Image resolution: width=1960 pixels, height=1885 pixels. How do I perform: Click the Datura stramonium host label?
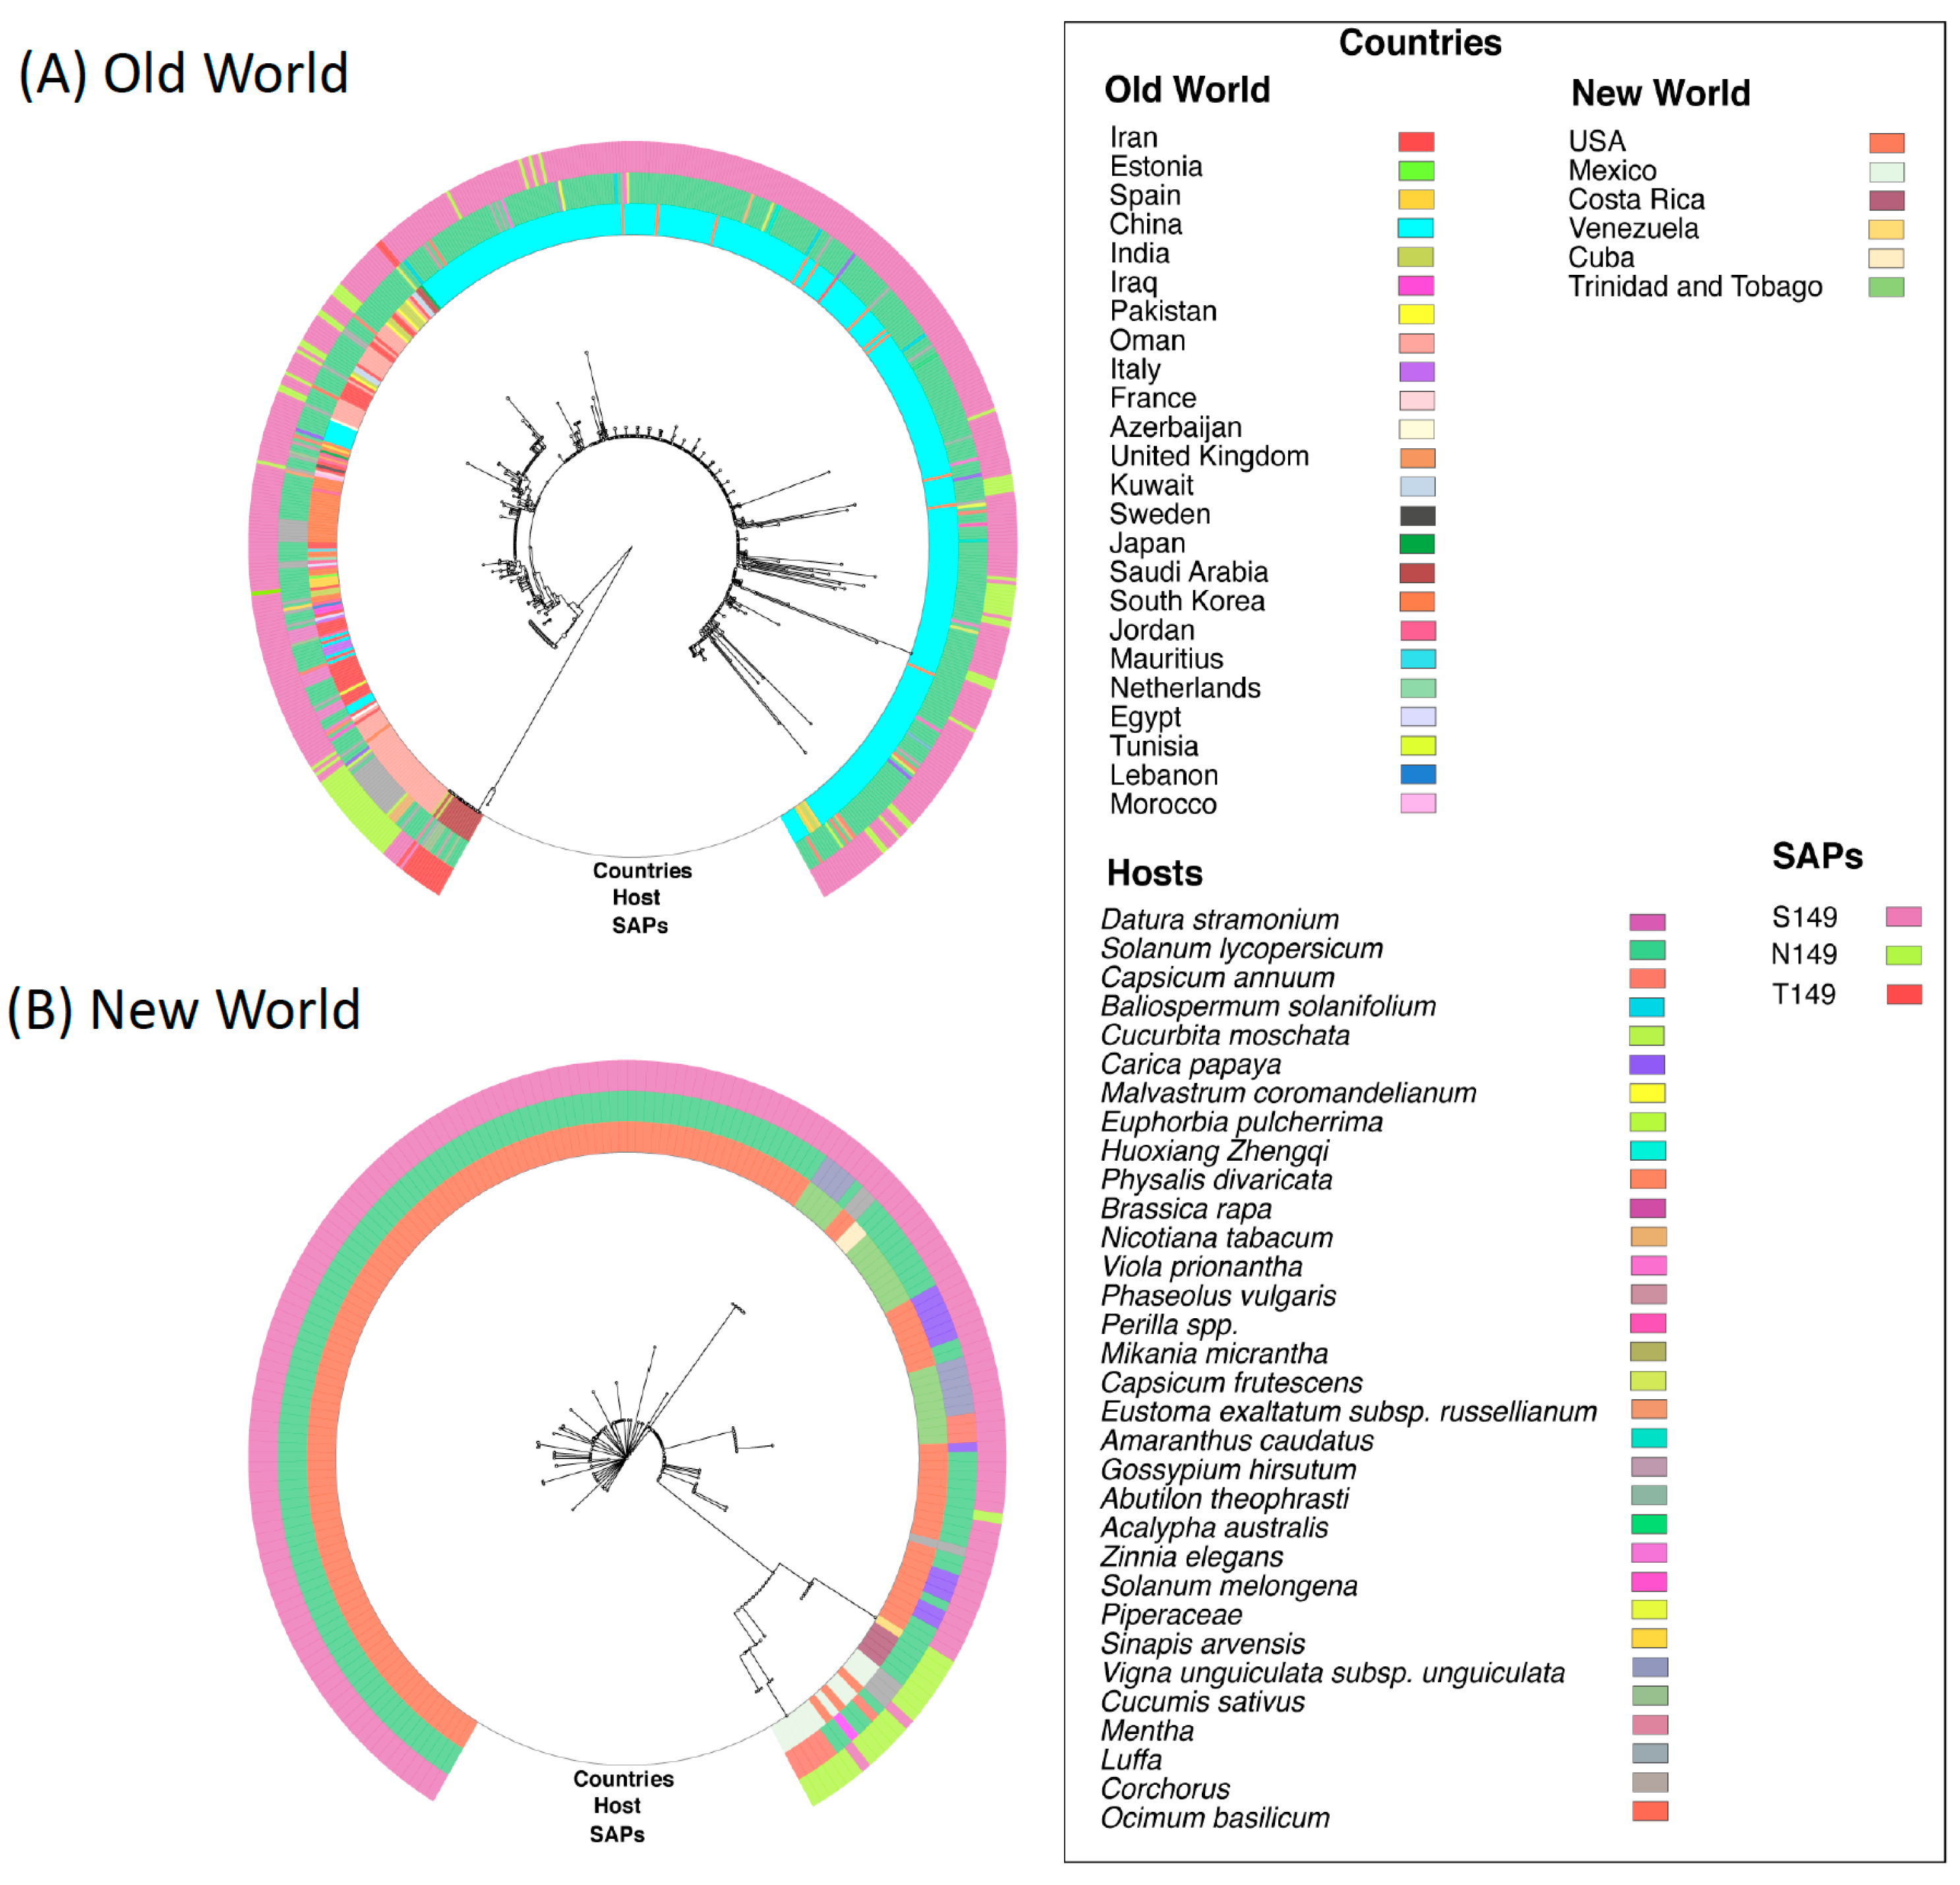(1219, 919)
